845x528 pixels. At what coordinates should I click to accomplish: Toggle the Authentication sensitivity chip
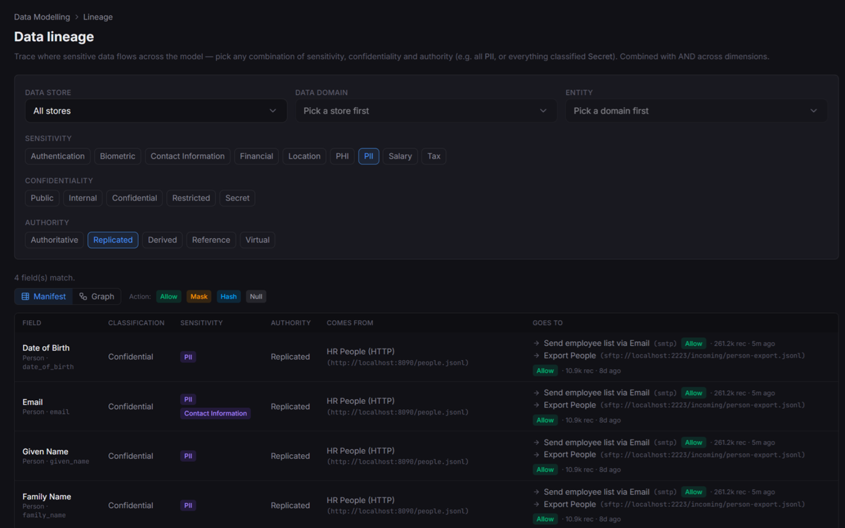(x=58, y=156)
